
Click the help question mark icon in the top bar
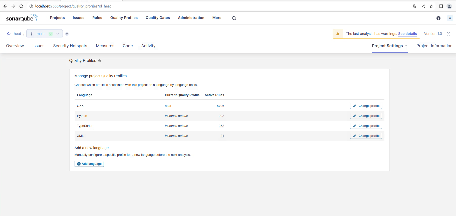438,18
